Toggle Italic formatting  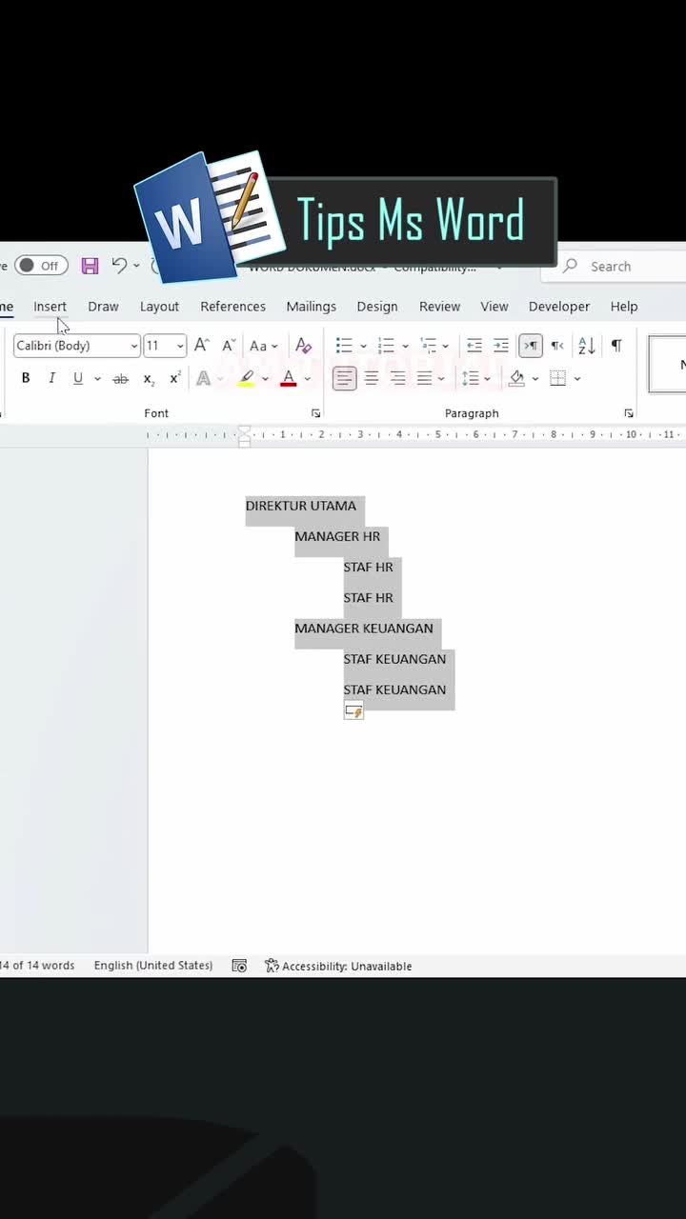(x=51, y=378)
